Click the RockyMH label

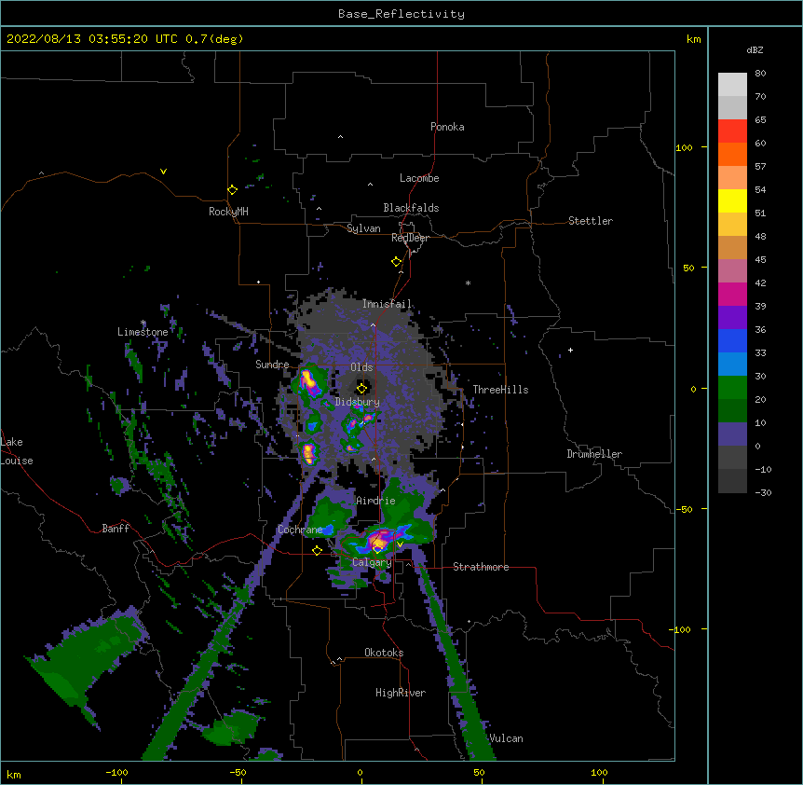(228, 212)
